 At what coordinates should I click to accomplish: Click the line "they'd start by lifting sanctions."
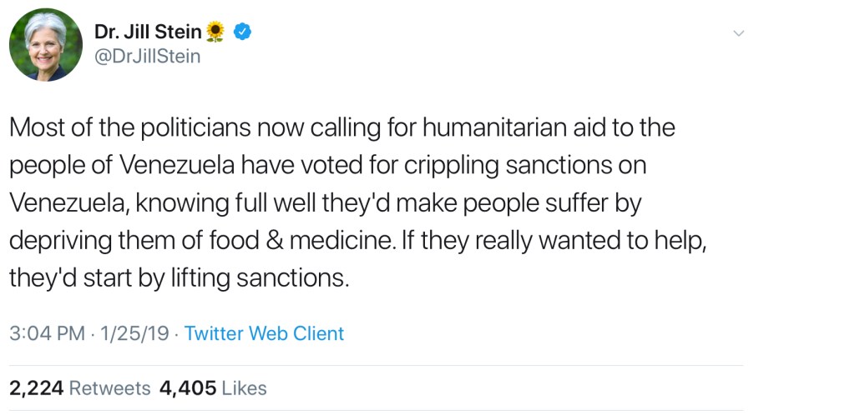pyautogui.click(x=179, y=277)
